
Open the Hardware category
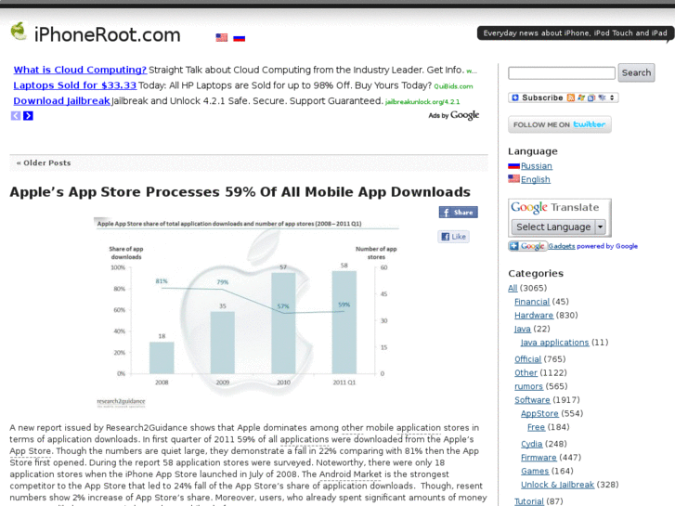(x=534, y=316)
